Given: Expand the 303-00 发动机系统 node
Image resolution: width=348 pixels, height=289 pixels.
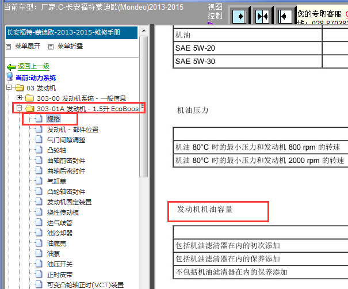Looking at the screenshot, I should pos(19,97).
